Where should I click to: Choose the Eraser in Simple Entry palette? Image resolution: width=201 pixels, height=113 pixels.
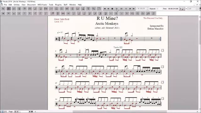[x=52, y=13]
